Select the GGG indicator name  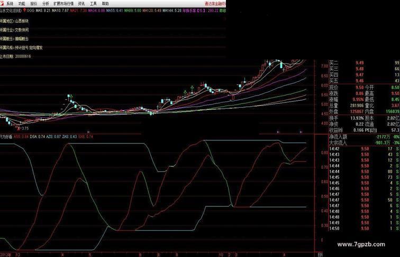tap(30, 11)
